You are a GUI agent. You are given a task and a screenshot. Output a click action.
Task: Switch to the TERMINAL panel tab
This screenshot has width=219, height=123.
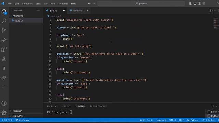(x=80, y=106)
